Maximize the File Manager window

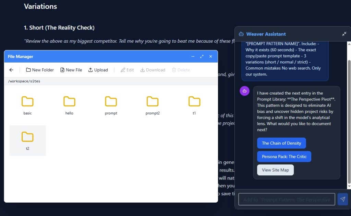click(x=202, y=56)
